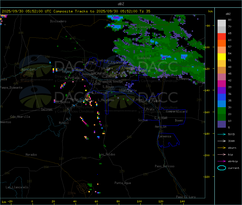Click the 'El_Desvio' map label
The image size is (242, 205).
[x=63, y=102]
